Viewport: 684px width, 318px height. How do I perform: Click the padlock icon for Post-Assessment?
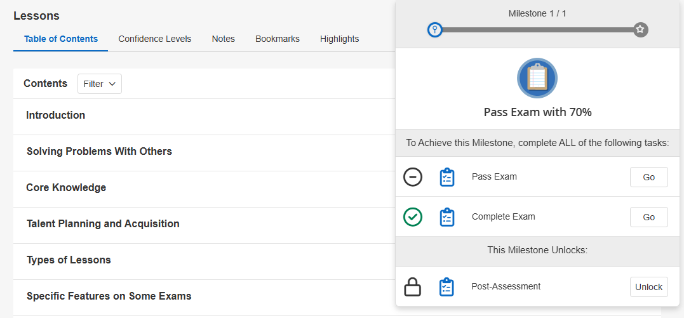(413, 287)
